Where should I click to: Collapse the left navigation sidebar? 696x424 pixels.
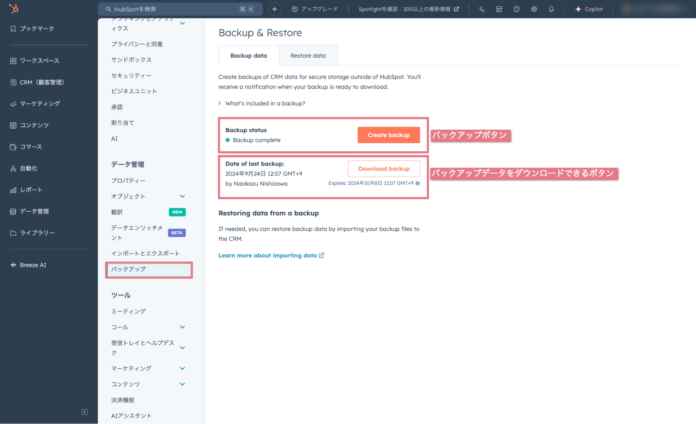pyautogui.click(x=85, y=413)
